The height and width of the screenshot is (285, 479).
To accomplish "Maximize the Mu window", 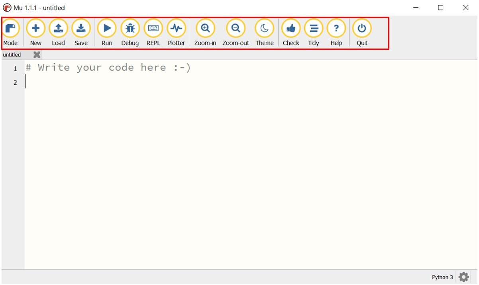I will pyautogui.click(x=441, y=8).
